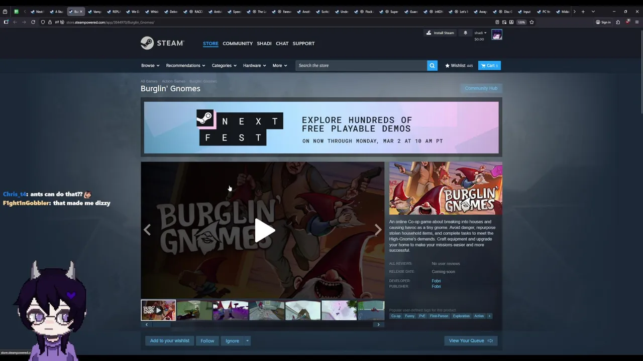Reload the browser page
The height and width of the screenshot is (361, 643).
point(33,22)
